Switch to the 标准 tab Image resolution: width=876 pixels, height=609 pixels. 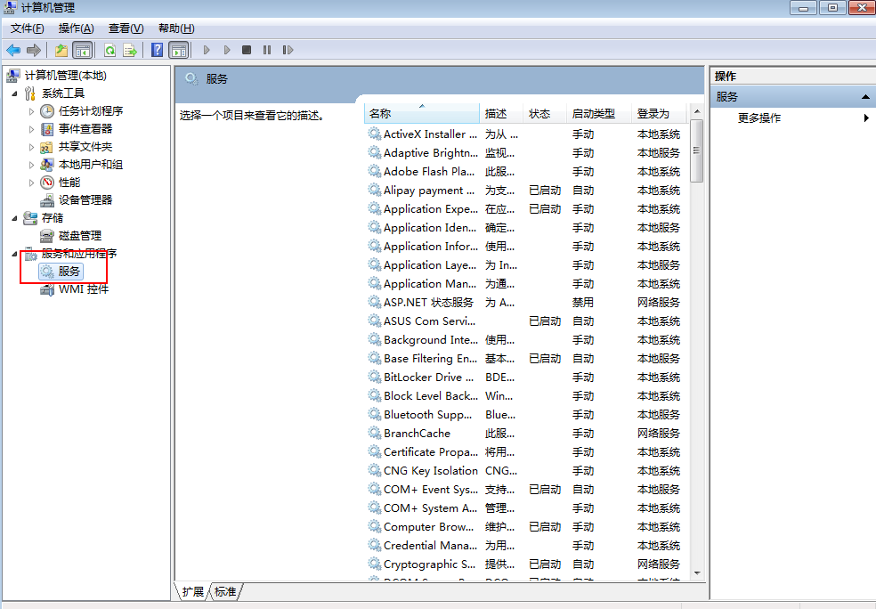[x=225, y=592]
